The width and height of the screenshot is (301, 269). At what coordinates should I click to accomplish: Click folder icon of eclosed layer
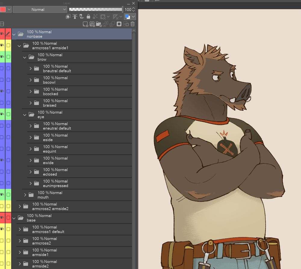pyautogui.click(x=36, y=172)
